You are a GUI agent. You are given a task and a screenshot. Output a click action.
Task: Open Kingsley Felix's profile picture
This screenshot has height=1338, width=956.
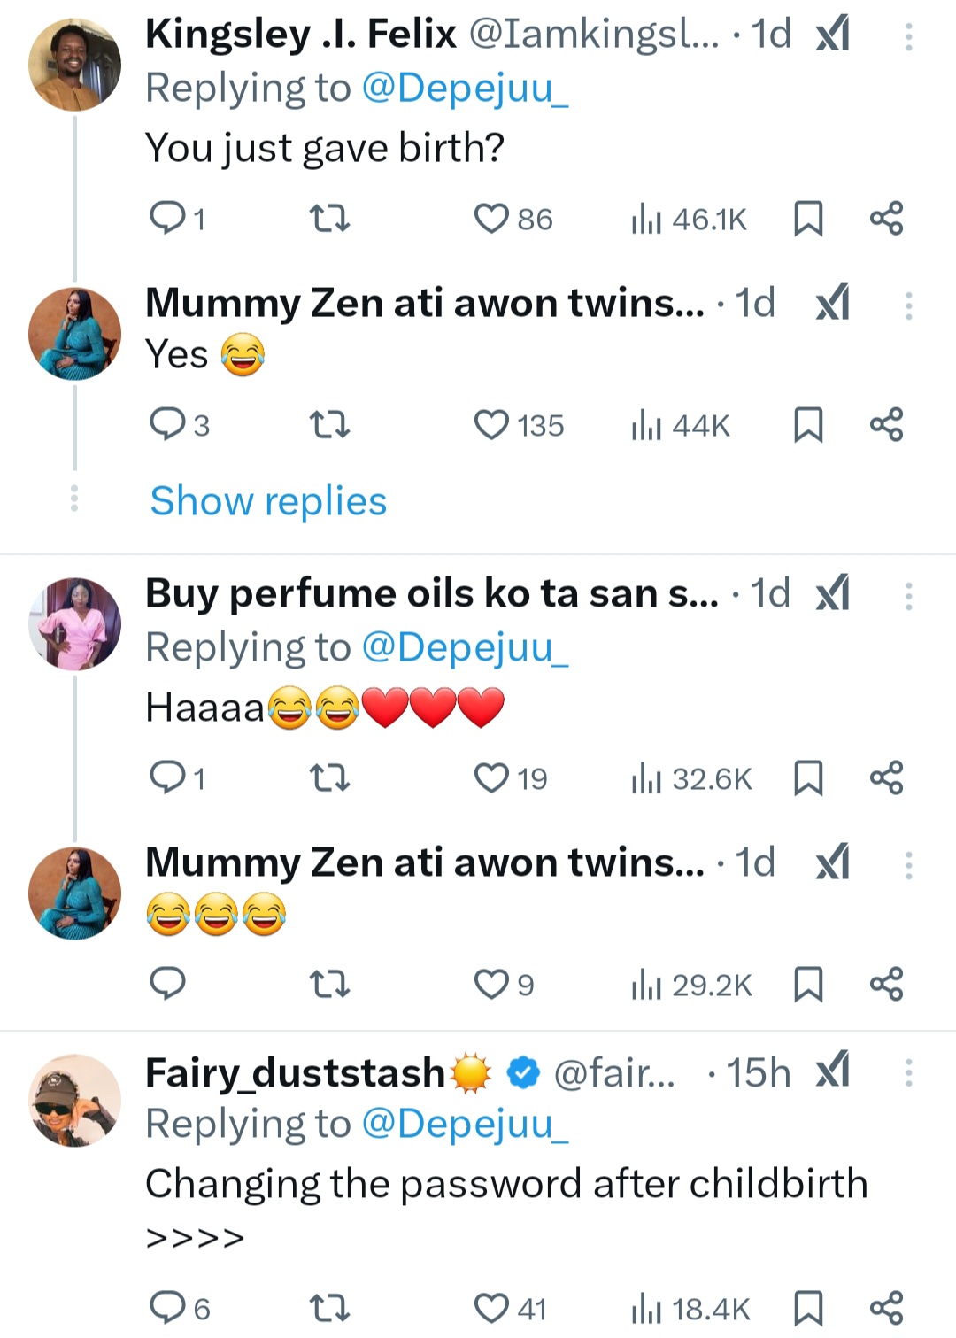[74, 65]
